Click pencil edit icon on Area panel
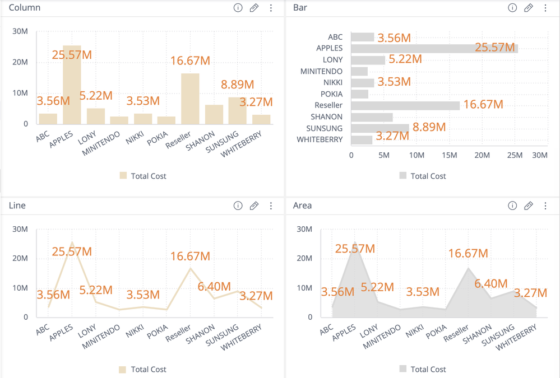Viewport: 560px width, 378px height. tap(528, 206)
